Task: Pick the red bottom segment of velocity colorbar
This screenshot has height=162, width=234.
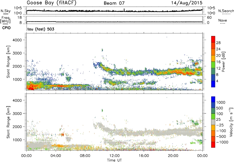Action: coord(213,145)
